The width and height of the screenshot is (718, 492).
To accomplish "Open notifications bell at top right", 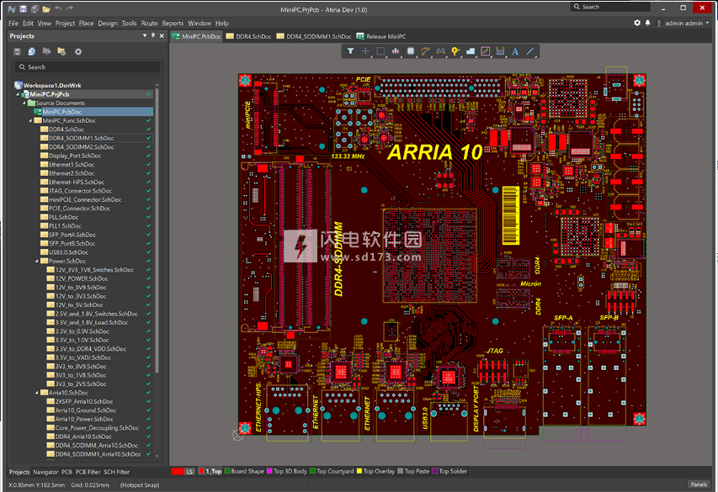I will [647, 23].
